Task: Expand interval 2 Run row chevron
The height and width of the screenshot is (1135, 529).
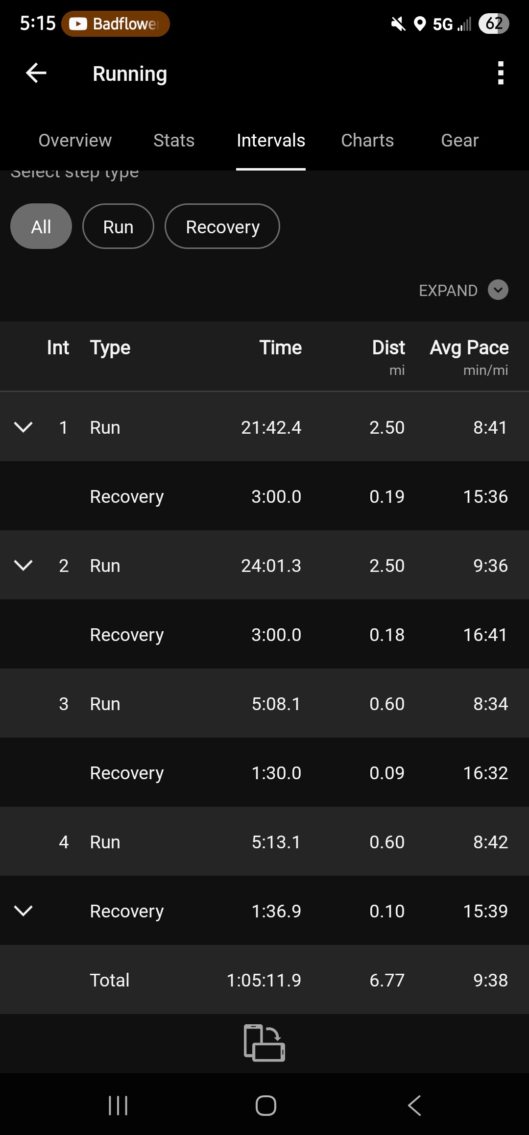Action: point(24,565)
